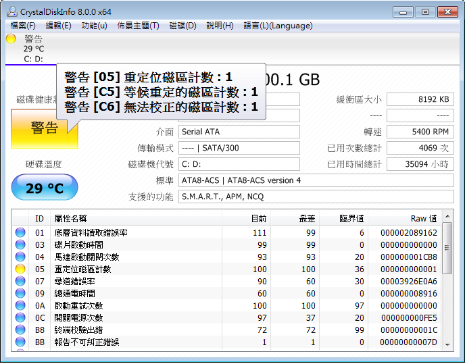465x364 pixels.
Task: Click status dot for attribute 0C
Action: click(20, 317)
